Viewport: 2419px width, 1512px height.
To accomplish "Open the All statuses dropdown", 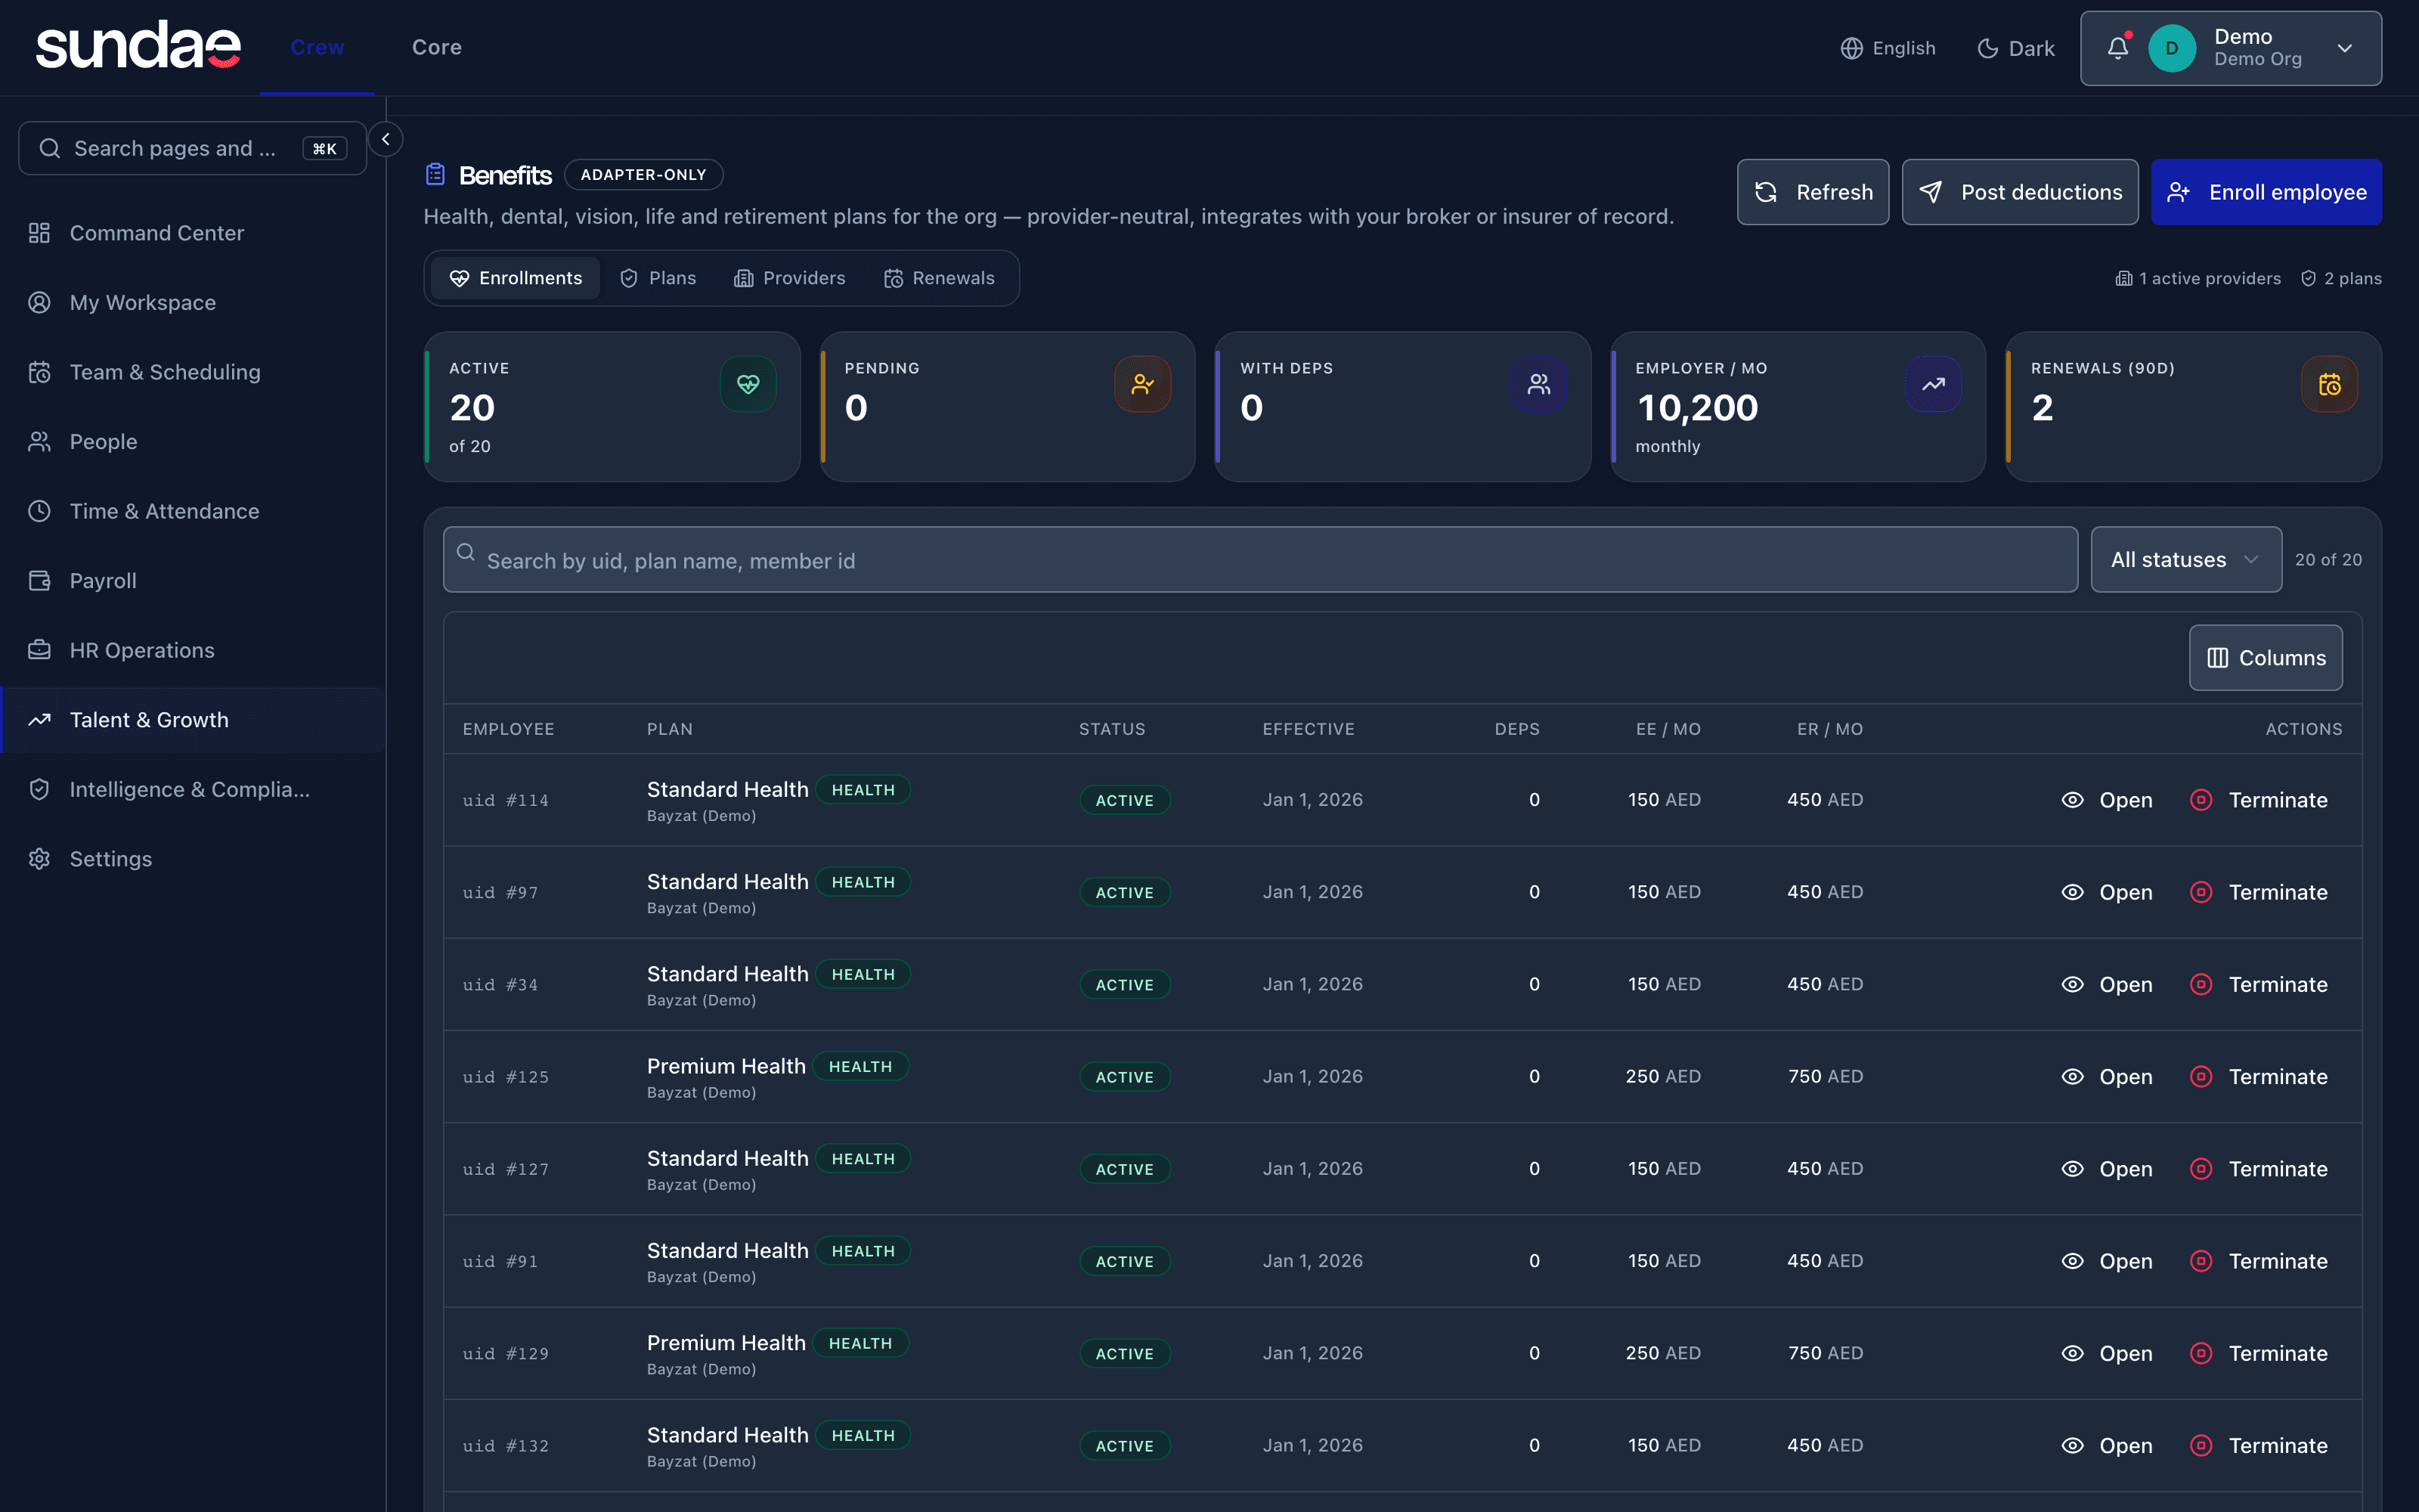I will click(x=2185, y=560).
